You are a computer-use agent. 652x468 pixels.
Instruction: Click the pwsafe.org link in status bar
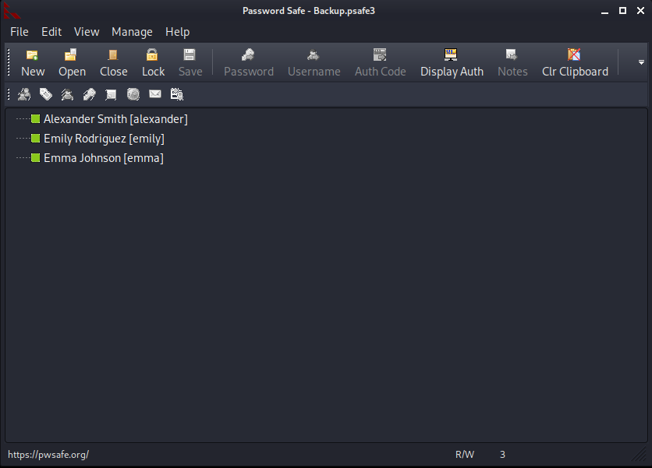[x=48, y=455]
